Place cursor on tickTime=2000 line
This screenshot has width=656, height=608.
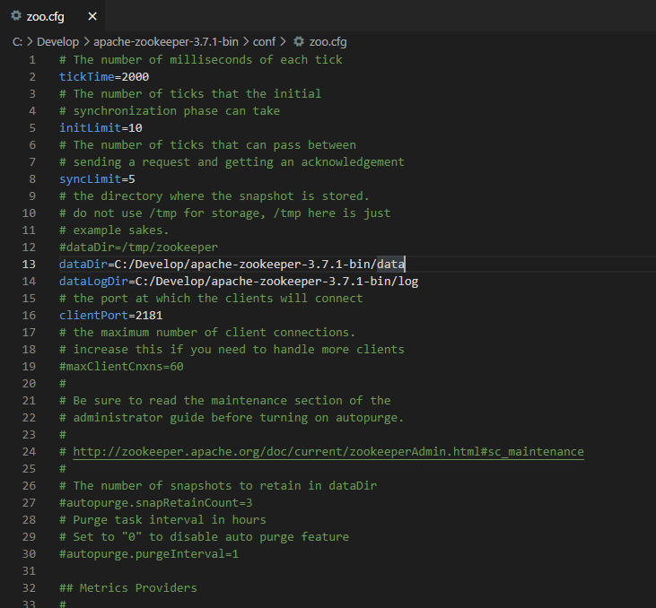(x=104, y=77)
